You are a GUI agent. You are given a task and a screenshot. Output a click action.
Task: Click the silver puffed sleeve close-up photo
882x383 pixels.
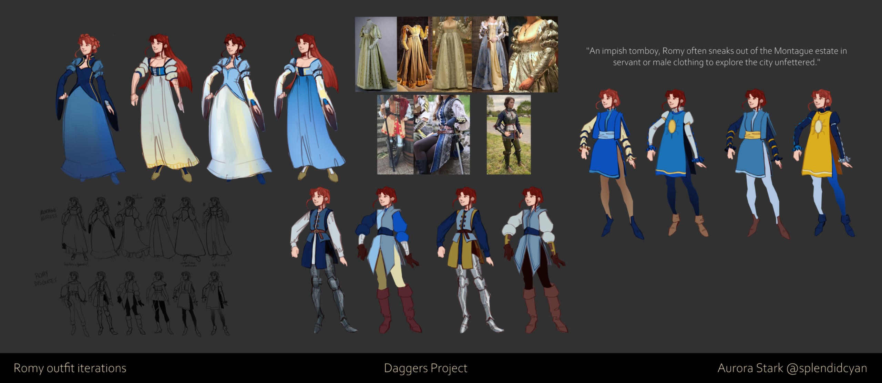coord(533,54)
